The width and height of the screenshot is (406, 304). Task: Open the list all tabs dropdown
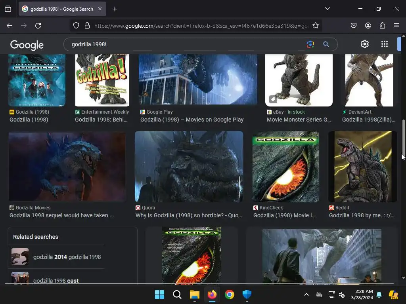coord(327,9)
